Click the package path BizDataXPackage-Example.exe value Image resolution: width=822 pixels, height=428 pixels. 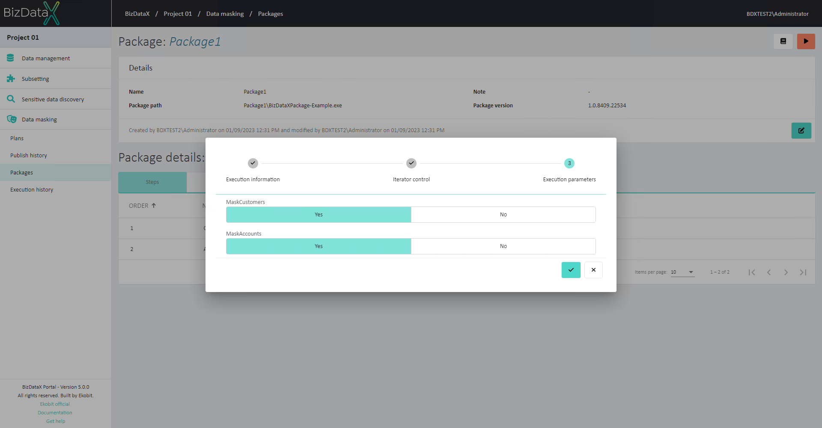293,106
